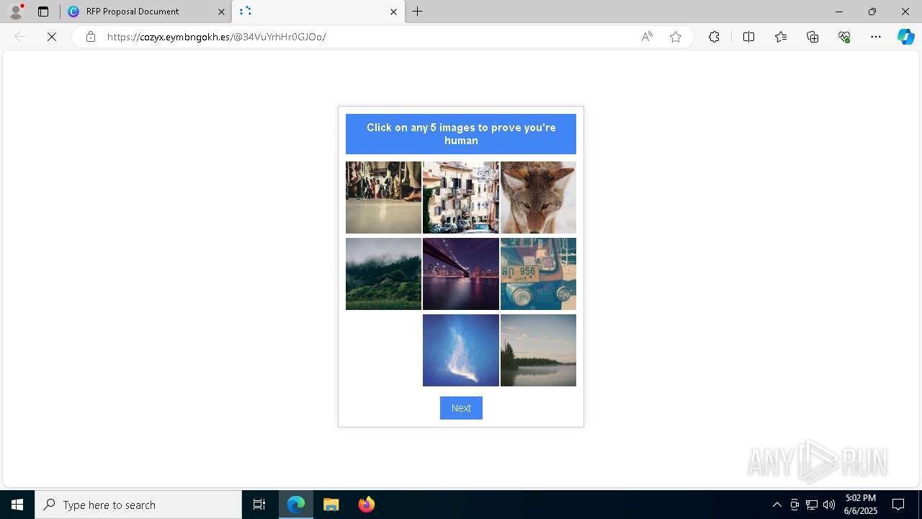Open the Collections icon
This screenshot has width=922, height=519.
[813, 37]
